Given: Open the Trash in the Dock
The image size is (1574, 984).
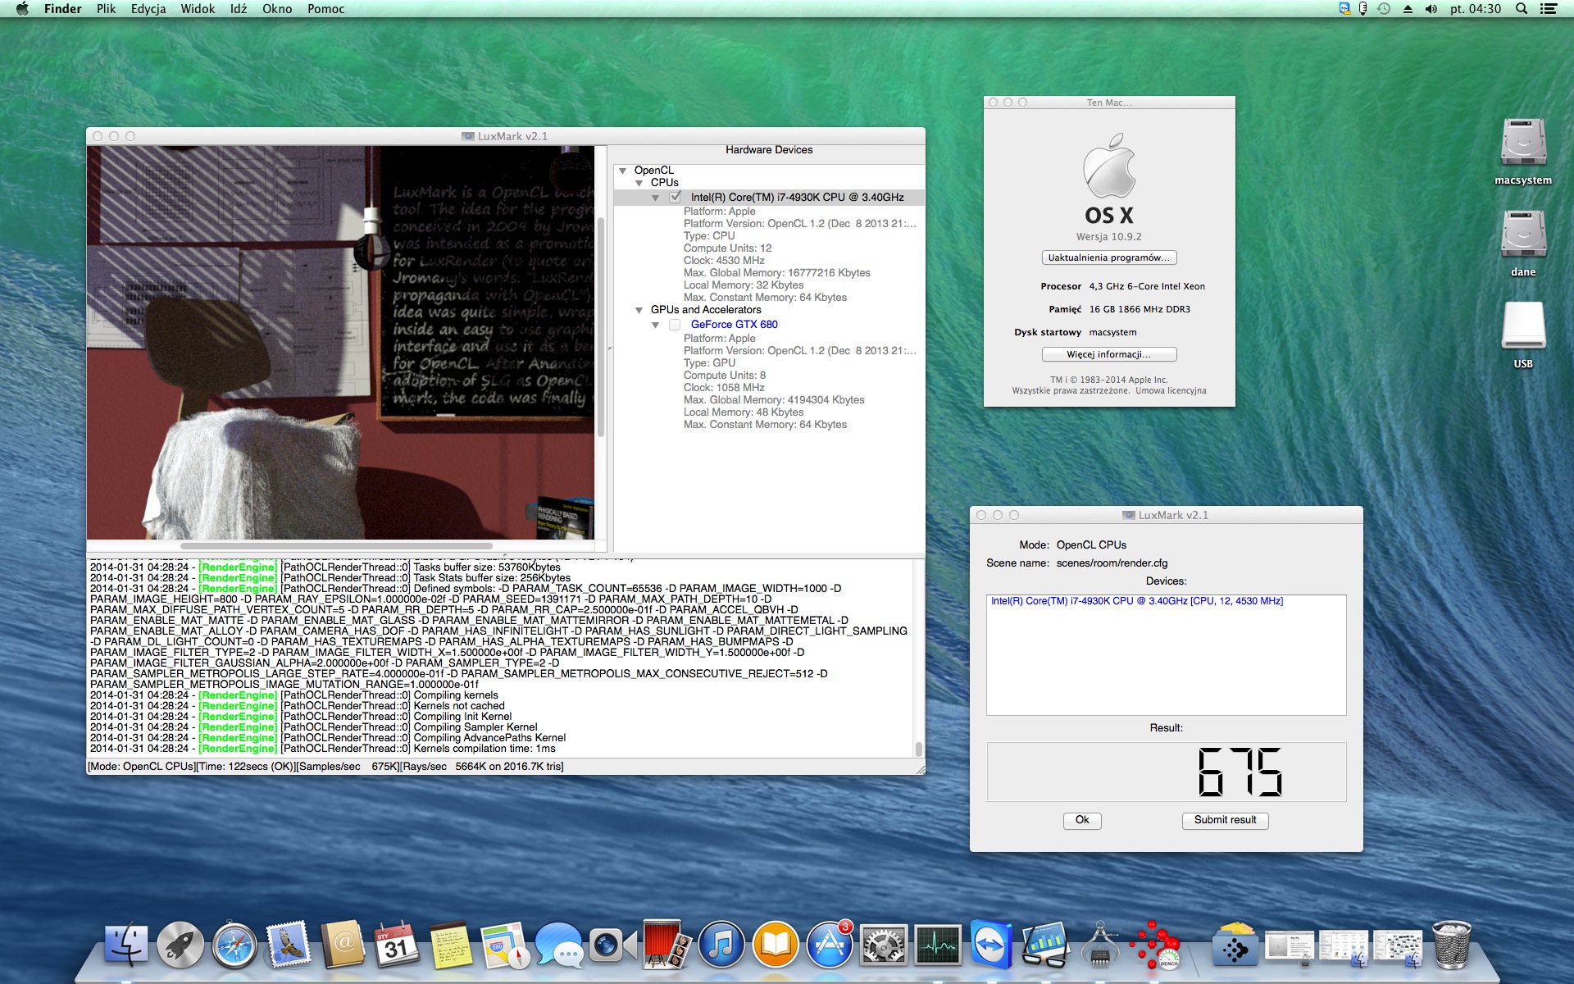Looking at the screenshot, I should (1452, 945).
